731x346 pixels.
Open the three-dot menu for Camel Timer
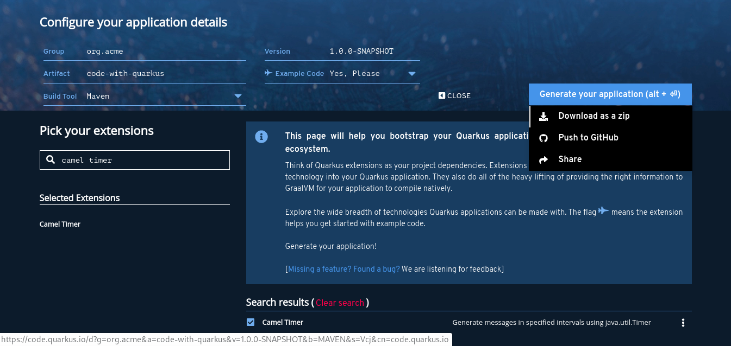683,323
